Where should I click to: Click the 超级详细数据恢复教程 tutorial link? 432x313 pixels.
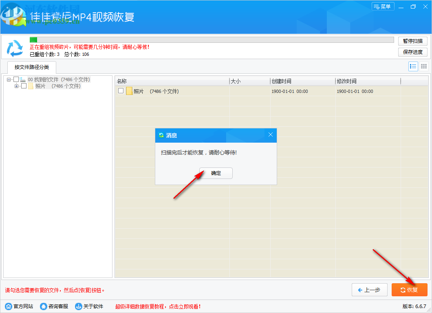pos(158,306)
